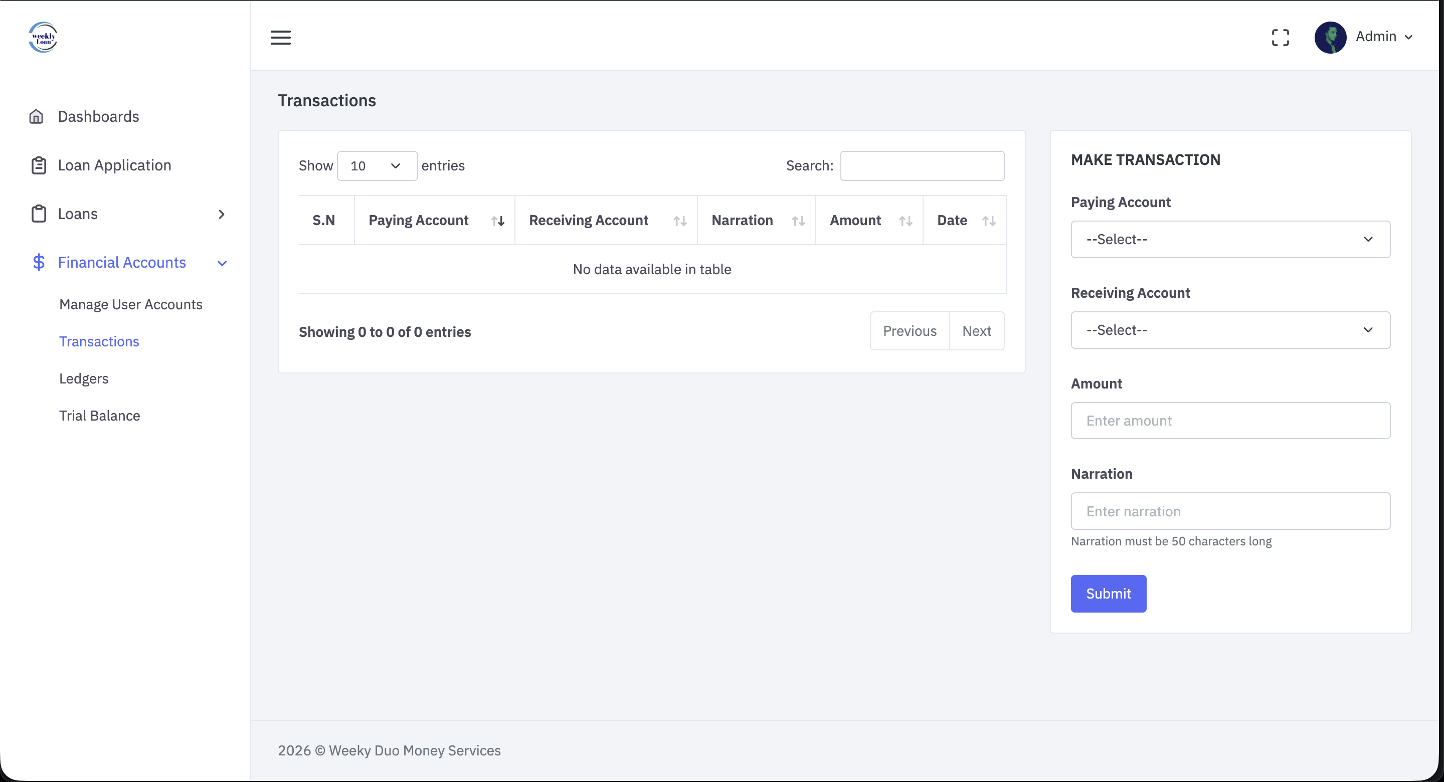Open the Show entries count dropdown
This screenshot has width=1444, height=782.
[x=377, y=166]
